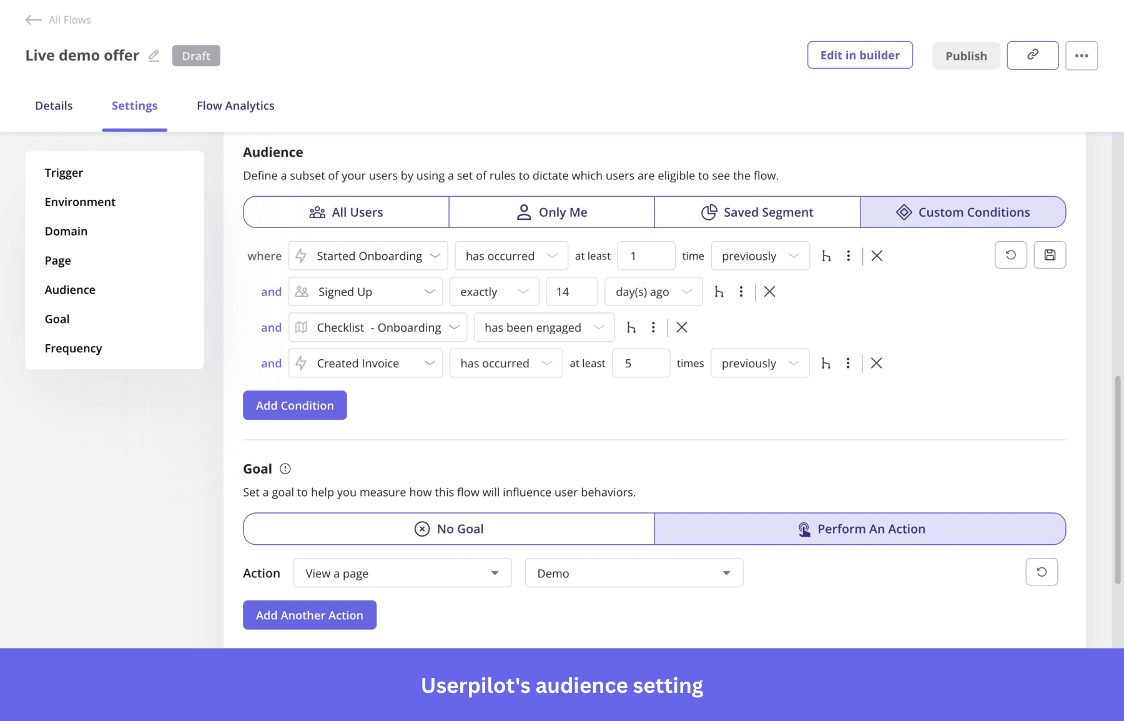
Task: Open the Frequency settings section
Action: [73, 348]
